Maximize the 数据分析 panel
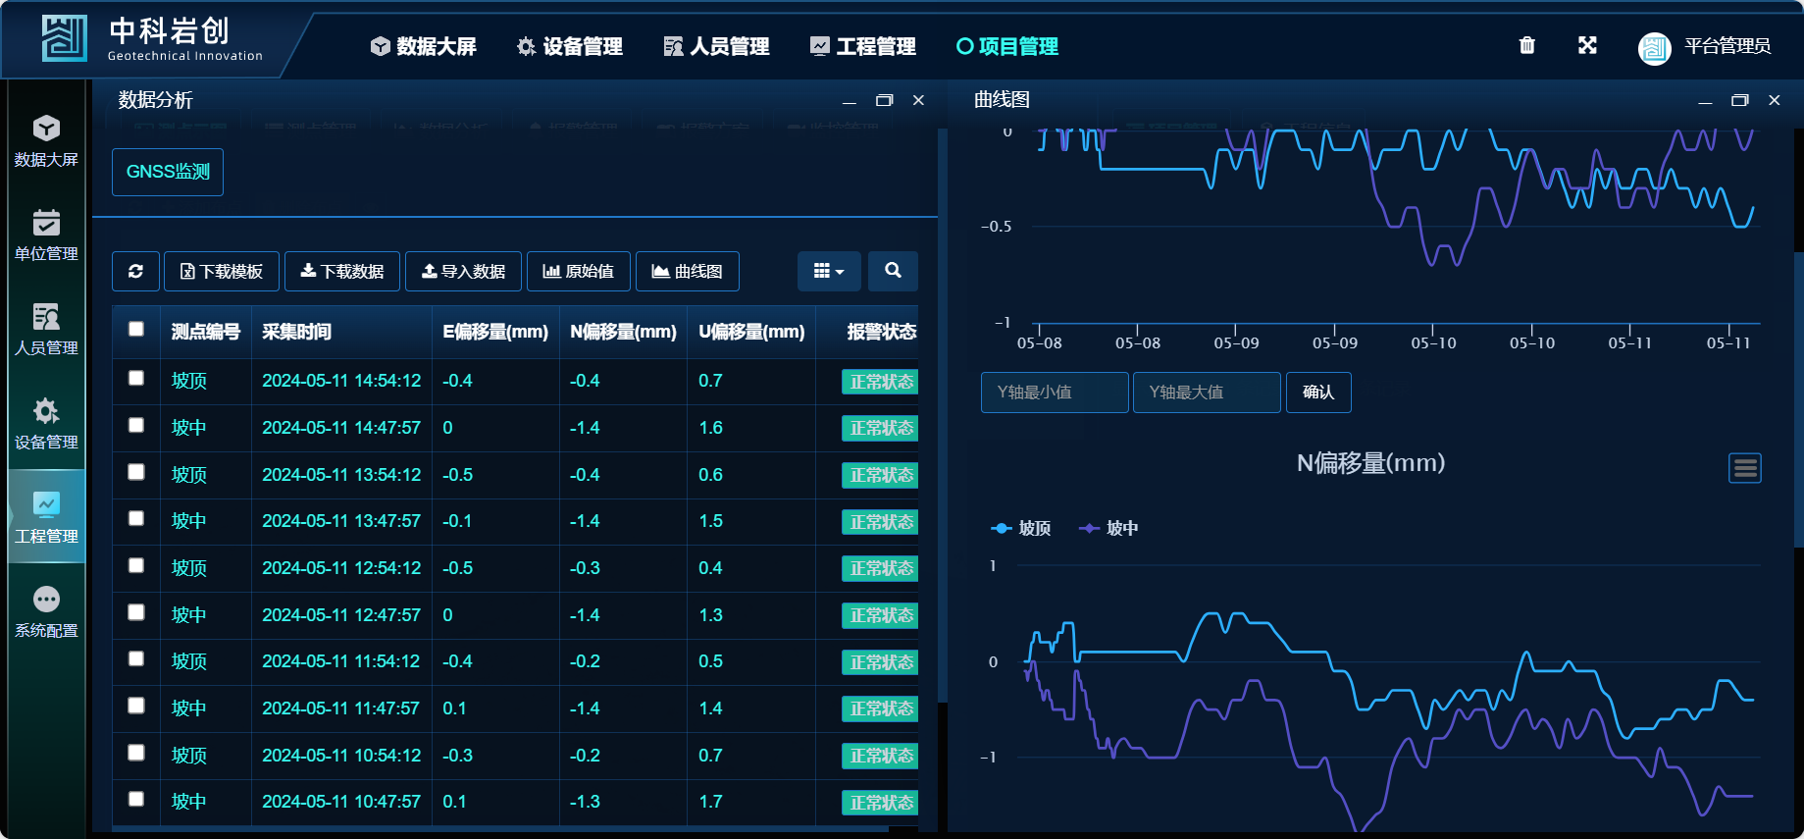 click(884, 100)
